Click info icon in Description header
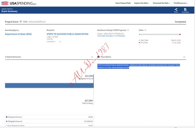The image size is (195, 128). (x=184, y=57)
